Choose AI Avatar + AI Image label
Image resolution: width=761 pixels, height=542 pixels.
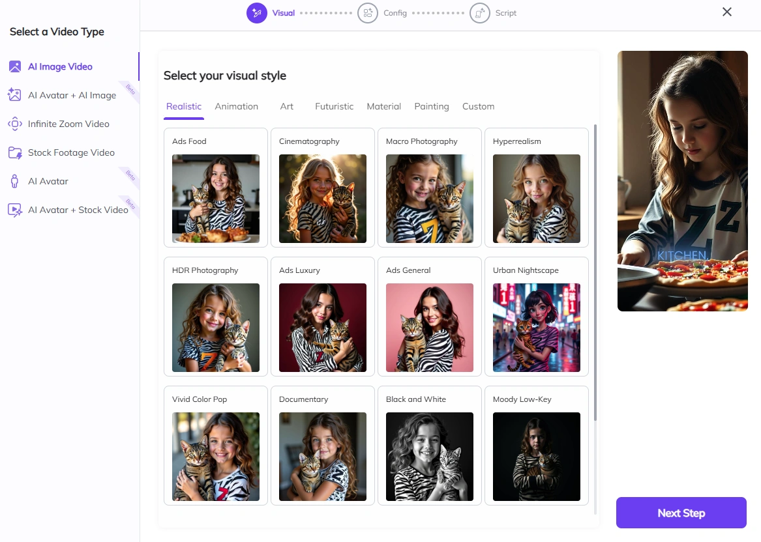pyautogui.click(x=72, y=95)
